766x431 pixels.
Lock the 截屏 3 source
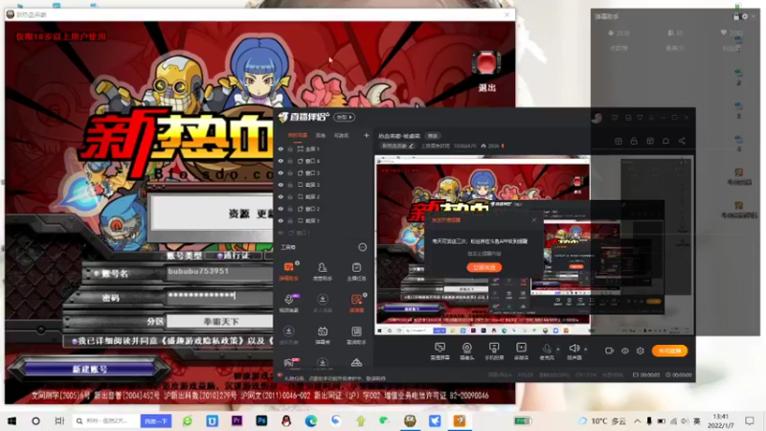[x=290, y=185]
